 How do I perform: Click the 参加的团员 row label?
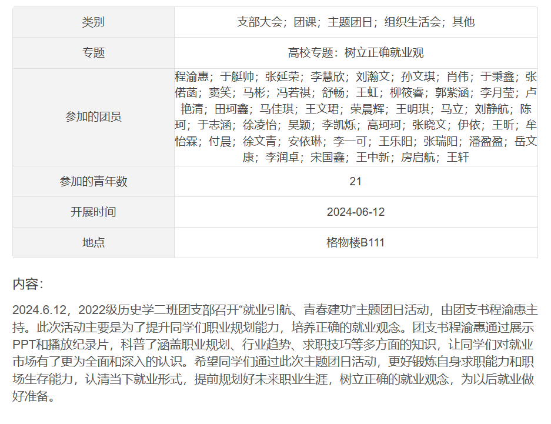[x=93, y=117]
